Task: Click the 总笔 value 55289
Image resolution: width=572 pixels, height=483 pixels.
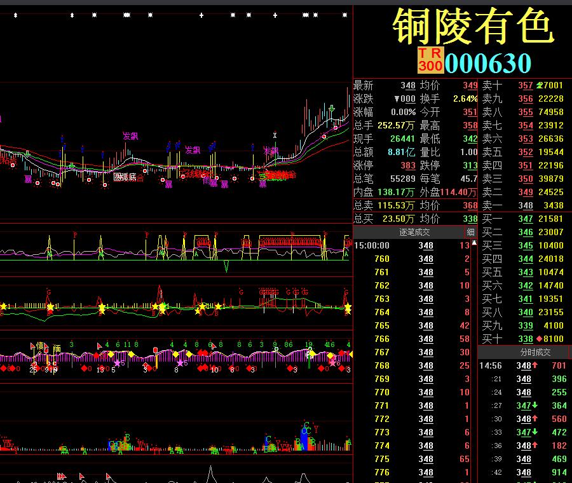Action: (403, 179)
